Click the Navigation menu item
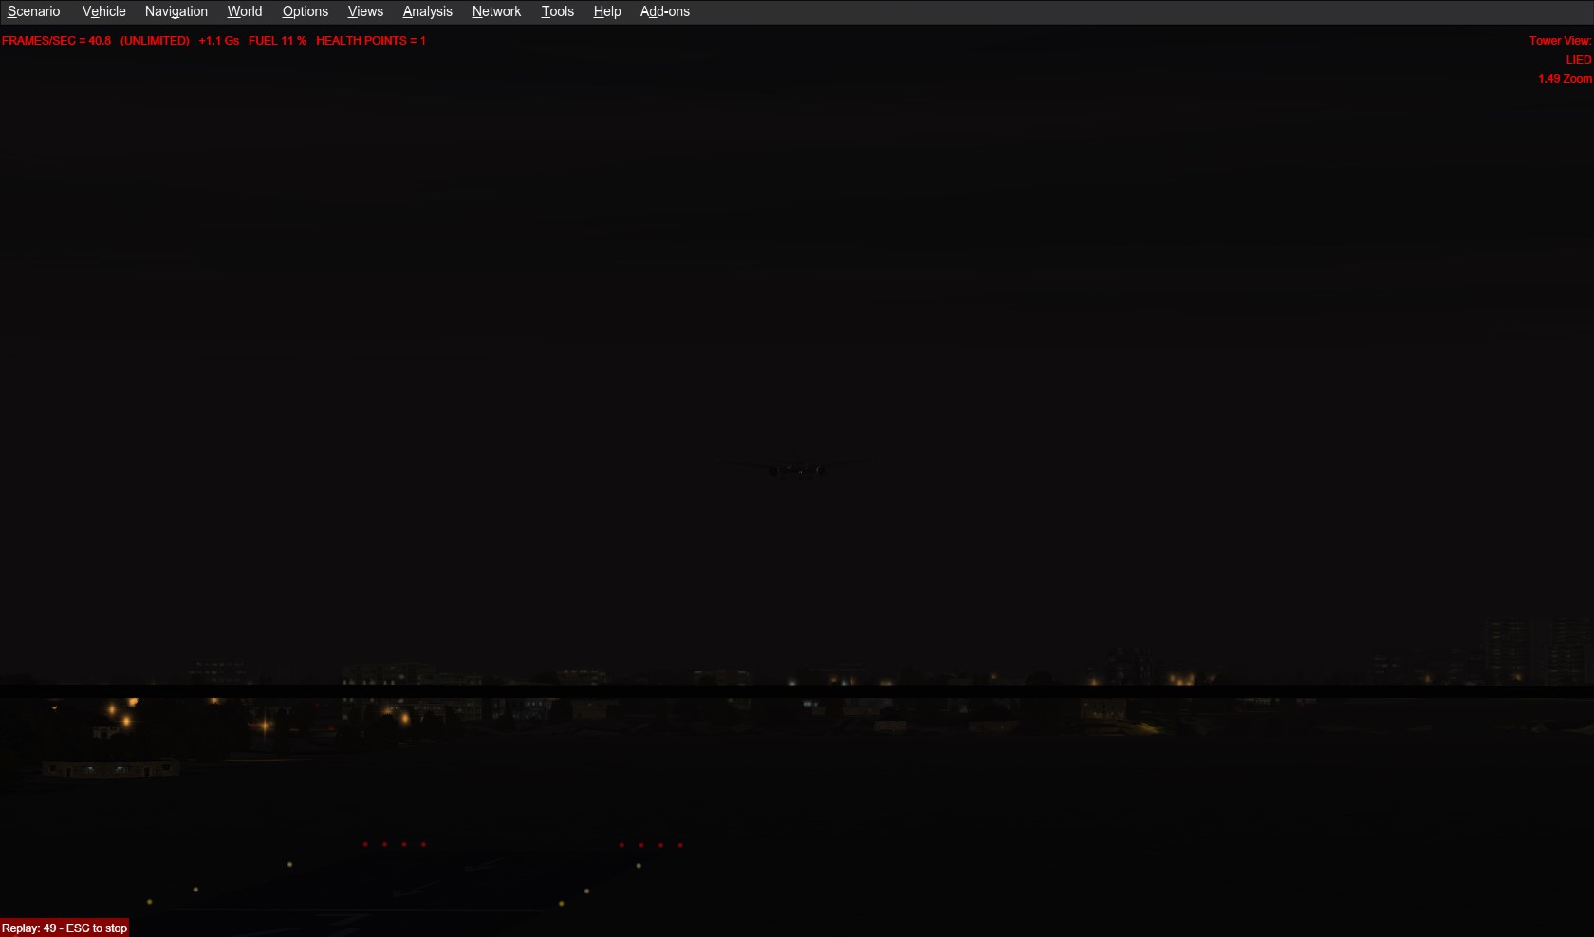The height and width of the screenshot is (937, 1594). point(176,11)
